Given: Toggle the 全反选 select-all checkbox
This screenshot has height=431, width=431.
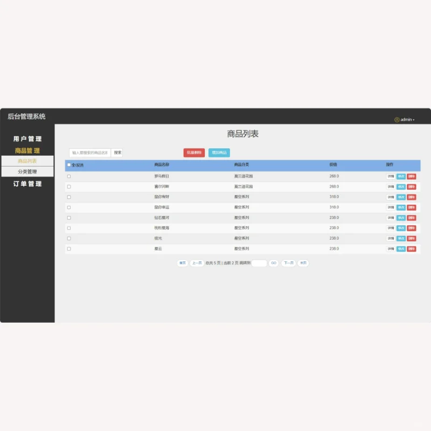Looking at the screenshot, I should click(x=68, y=165).
